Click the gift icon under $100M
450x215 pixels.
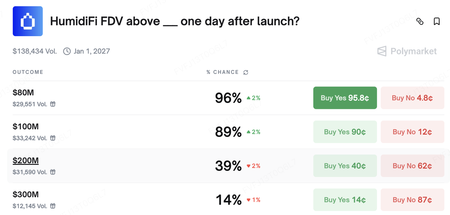click(x=53, y=138)
